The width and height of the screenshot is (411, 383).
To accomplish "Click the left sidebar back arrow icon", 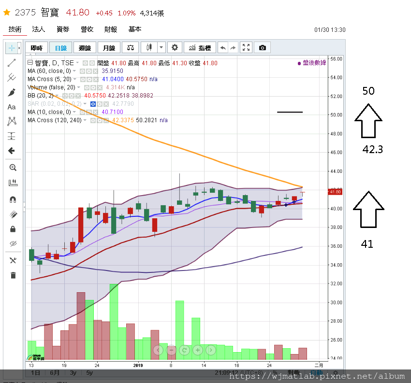I will pos(12,151).
